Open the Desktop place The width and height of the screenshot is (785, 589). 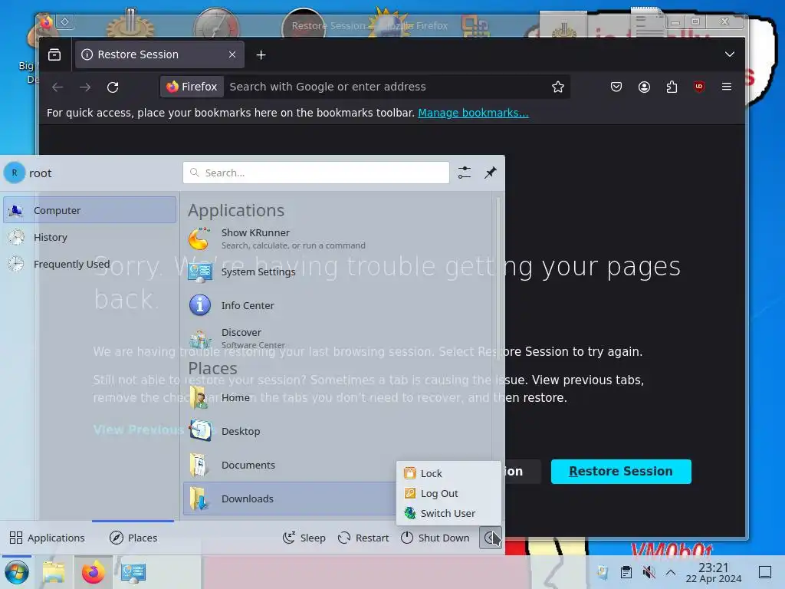[338, 431]
